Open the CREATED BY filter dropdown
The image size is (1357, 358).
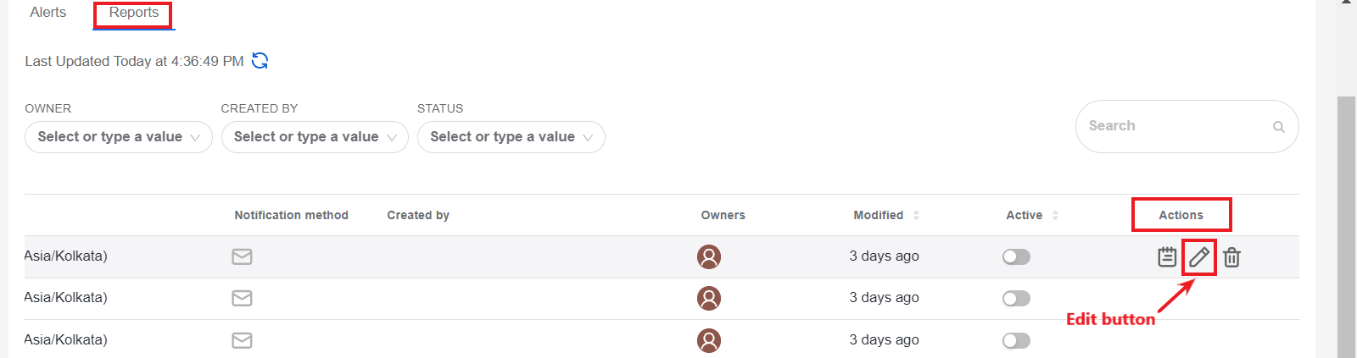point(315,137)
